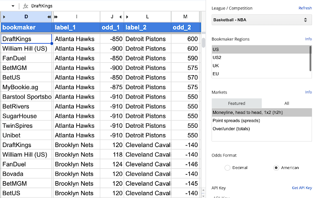Select Over/under (totals) market
The width and height of the screenshot is (317, 198).
[x=262, y=129]
